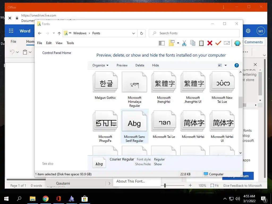Open the Tools menu in the Fonts window
The width and height of the screenshot is (272, 204).
point(70,43)
